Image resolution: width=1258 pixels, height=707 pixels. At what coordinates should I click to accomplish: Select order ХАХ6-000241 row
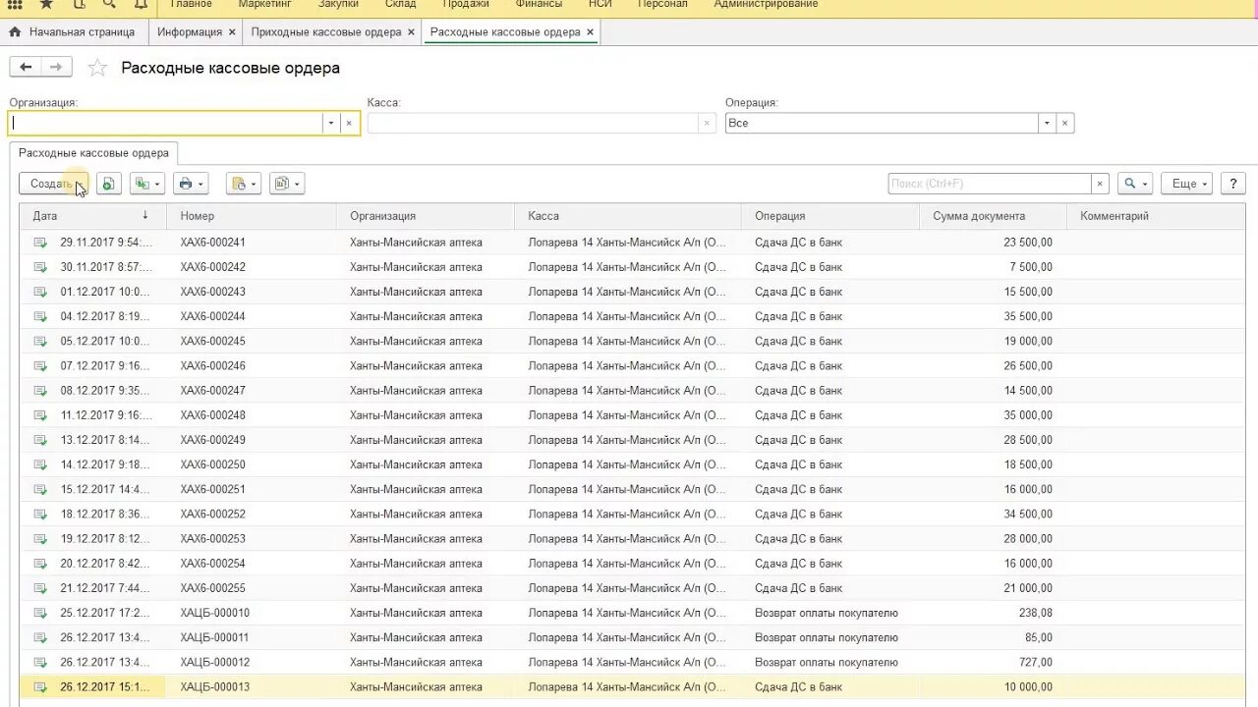[632, 243]
